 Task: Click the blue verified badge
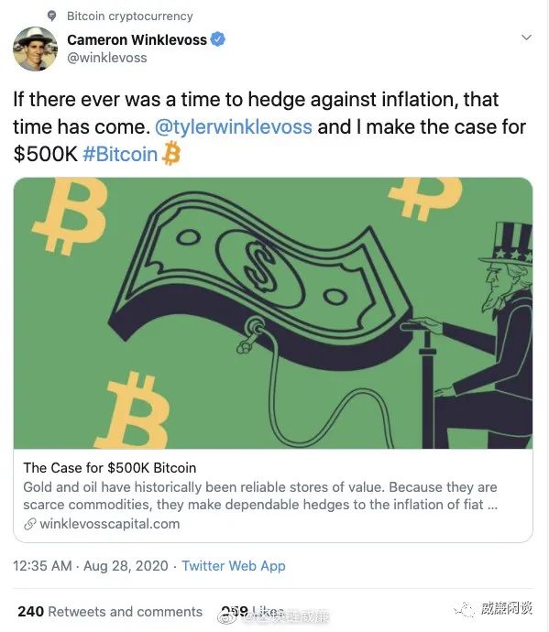pyautogui.click(x=218, y=39)
